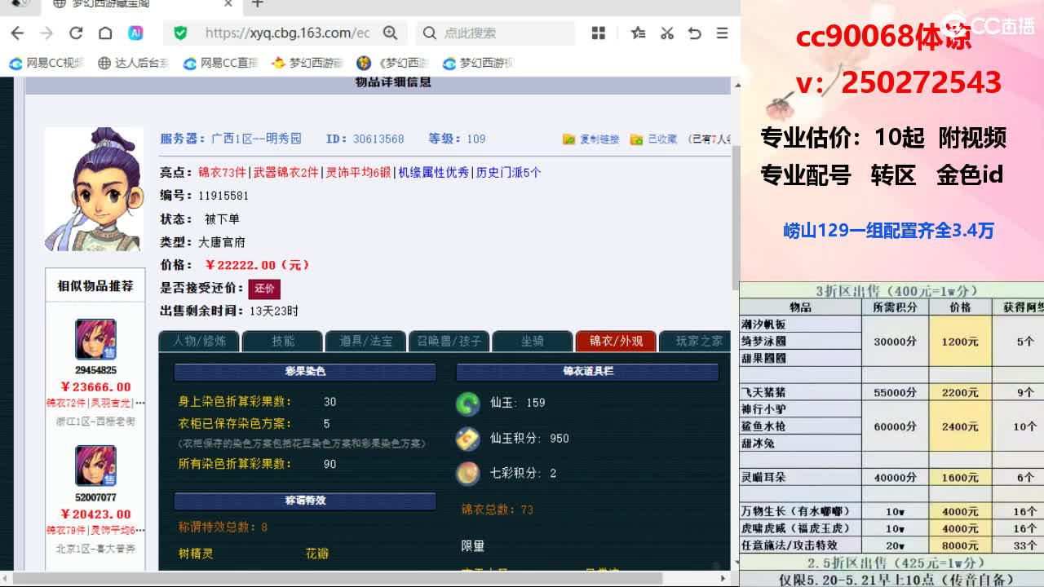
Task: Open the apps grid icon
Action: pyautogui.click(x=599, y=33)
